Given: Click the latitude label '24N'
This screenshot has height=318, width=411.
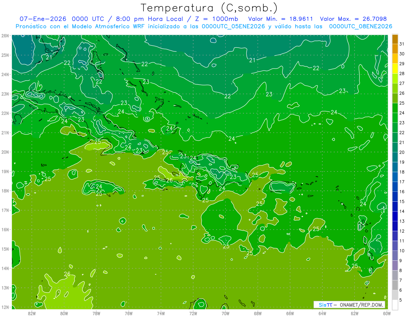Looking at the screenshot, I should pos(5,74).
